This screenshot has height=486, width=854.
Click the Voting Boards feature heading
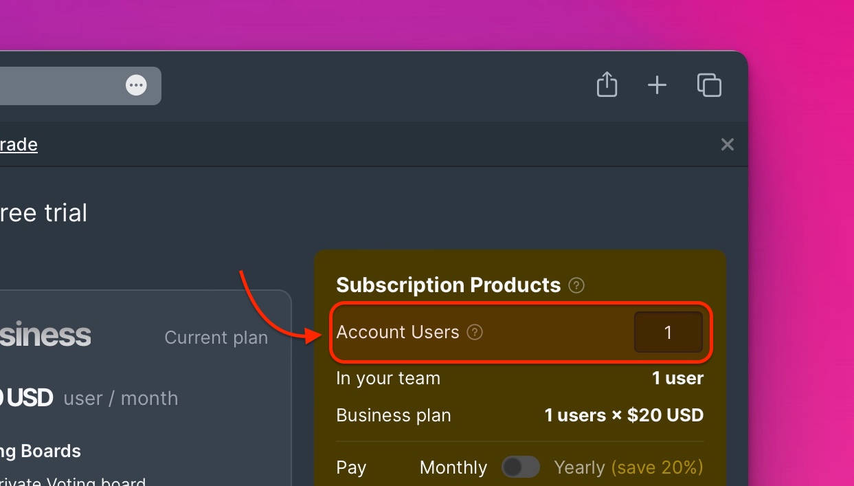pyautogui.click(x=41, y=452)
